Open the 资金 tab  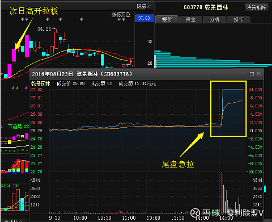coord(190,19)
